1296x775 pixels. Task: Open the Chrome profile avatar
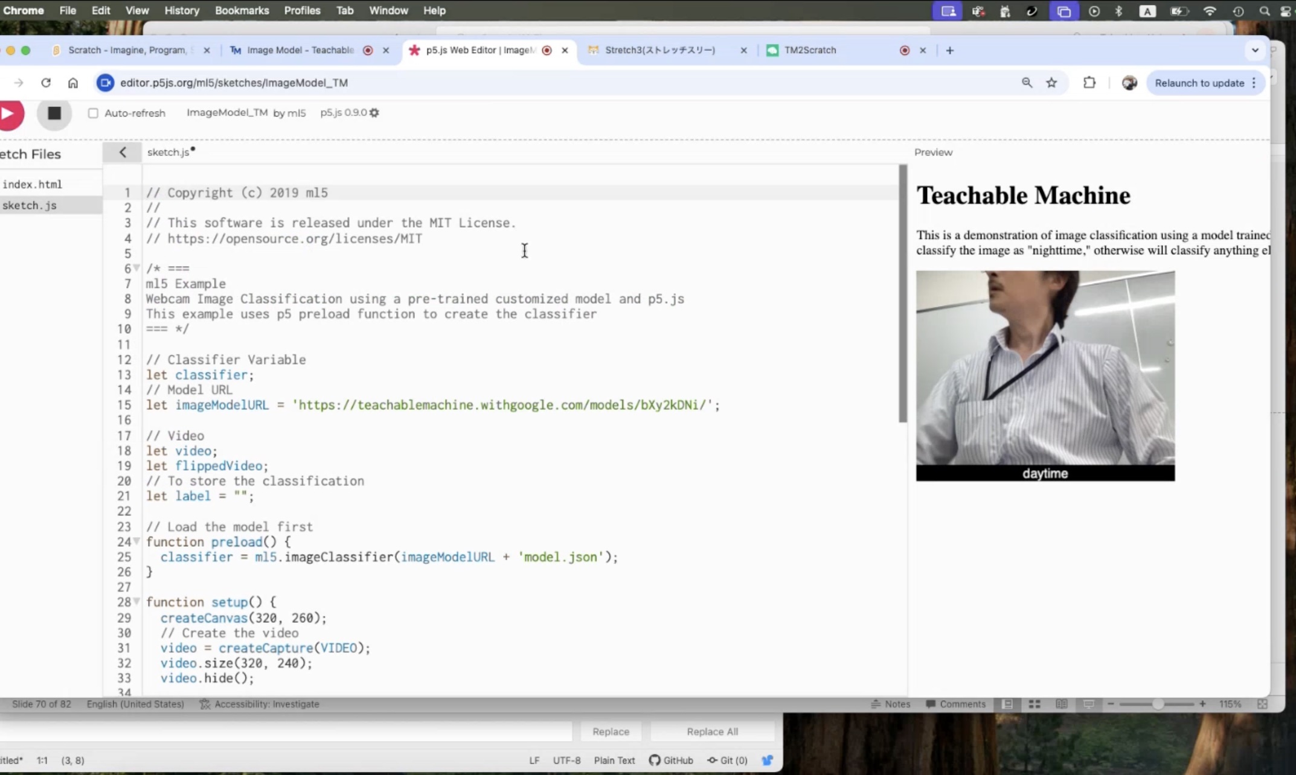(x=1129, y=83)
